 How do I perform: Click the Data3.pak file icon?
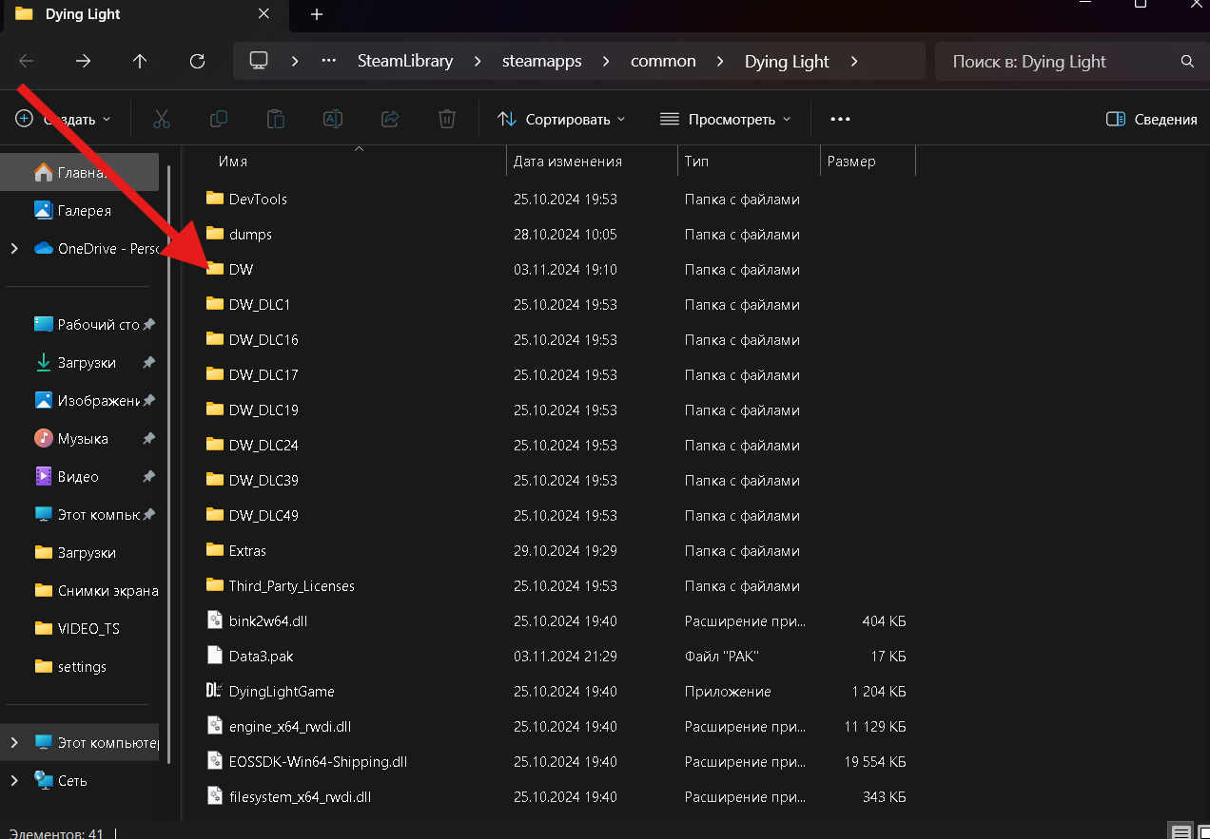click(x=214, y=656)
